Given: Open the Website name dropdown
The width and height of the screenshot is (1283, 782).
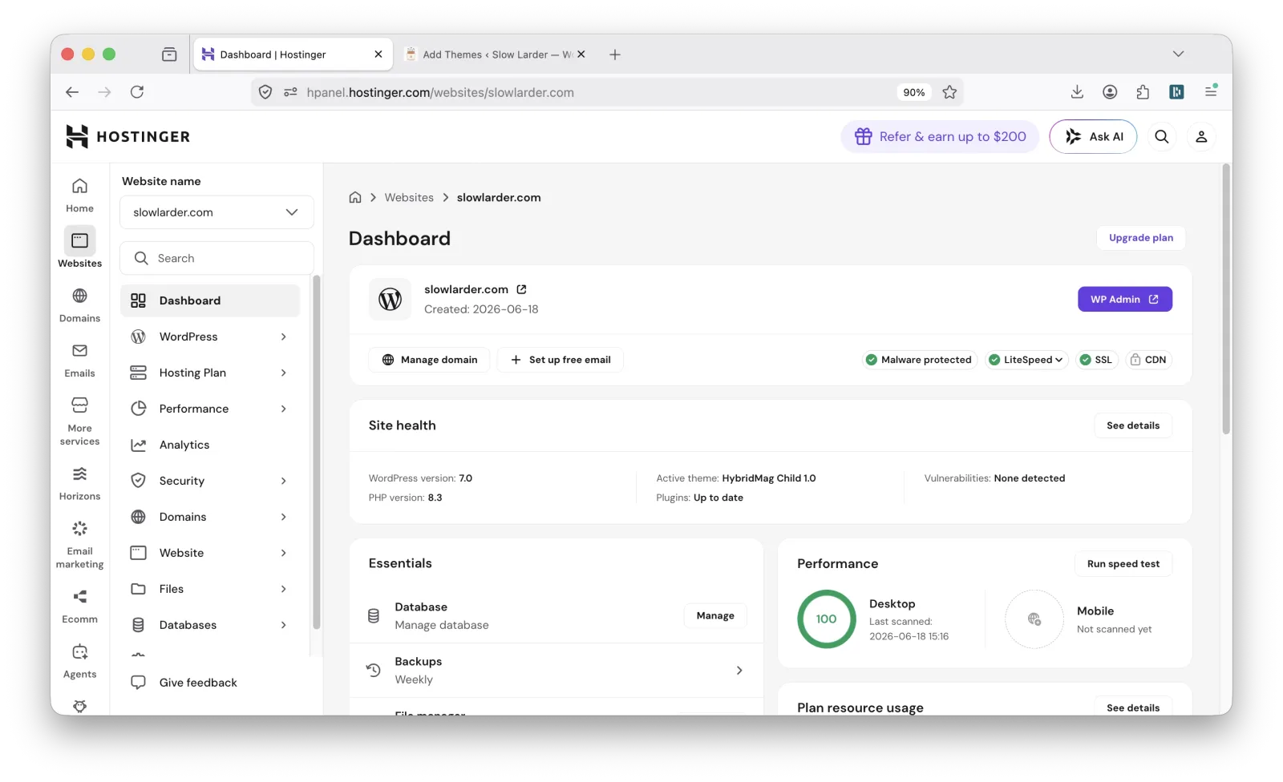Looking at the screenshot, I should click(x=217, y=212).
